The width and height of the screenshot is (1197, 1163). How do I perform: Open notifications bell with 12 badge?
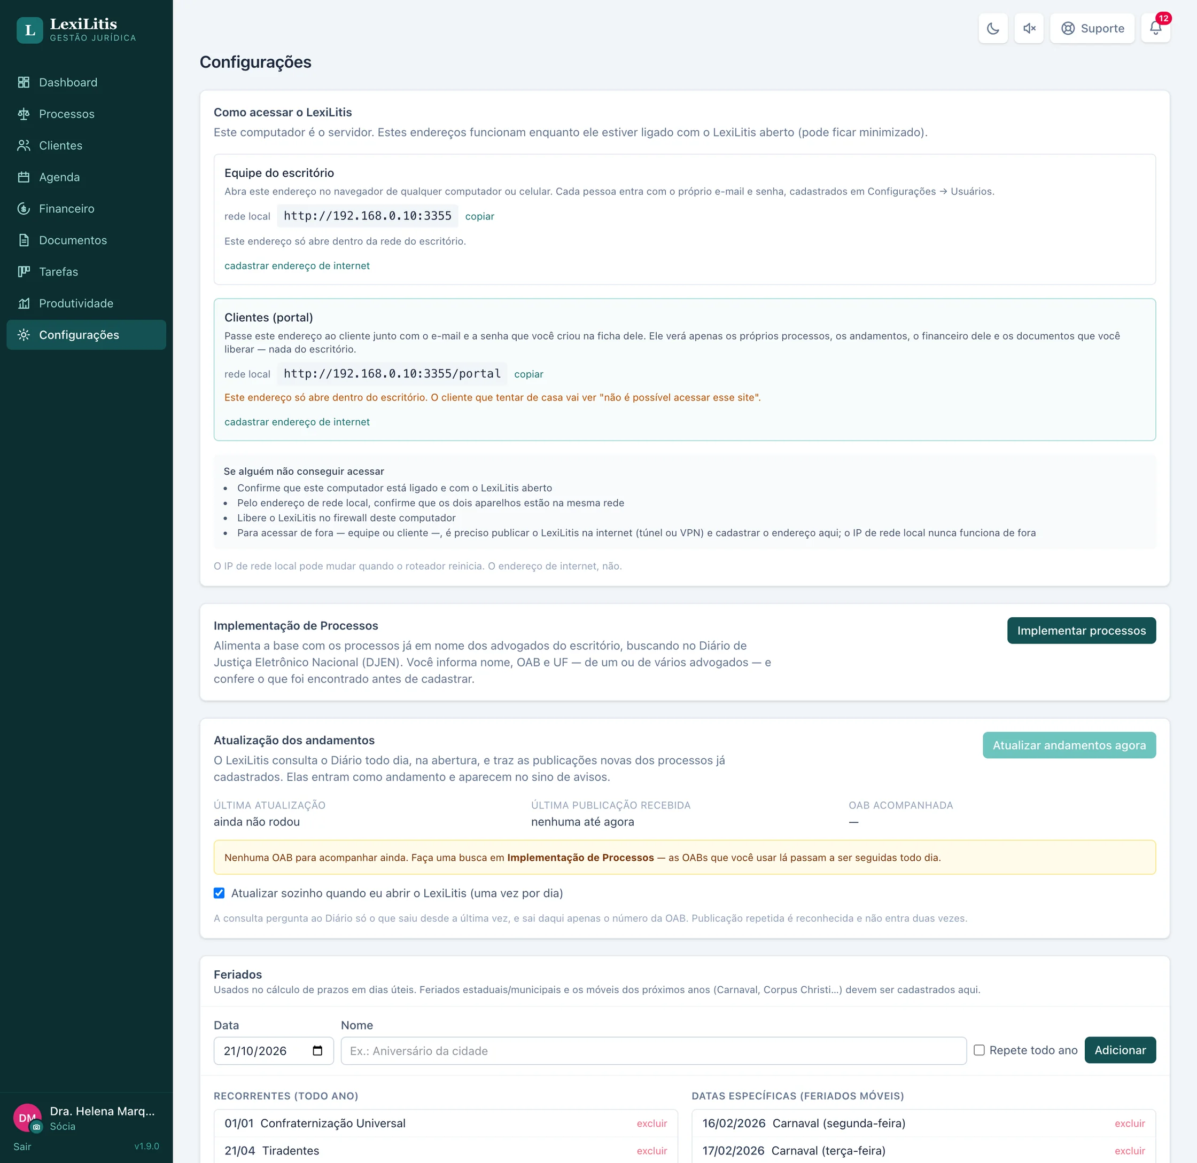[1155, 28]
